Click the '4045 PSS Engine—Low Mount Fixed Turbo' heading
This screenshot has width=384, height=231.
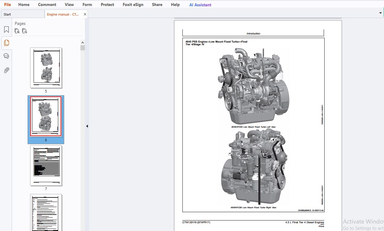(216, 43)
